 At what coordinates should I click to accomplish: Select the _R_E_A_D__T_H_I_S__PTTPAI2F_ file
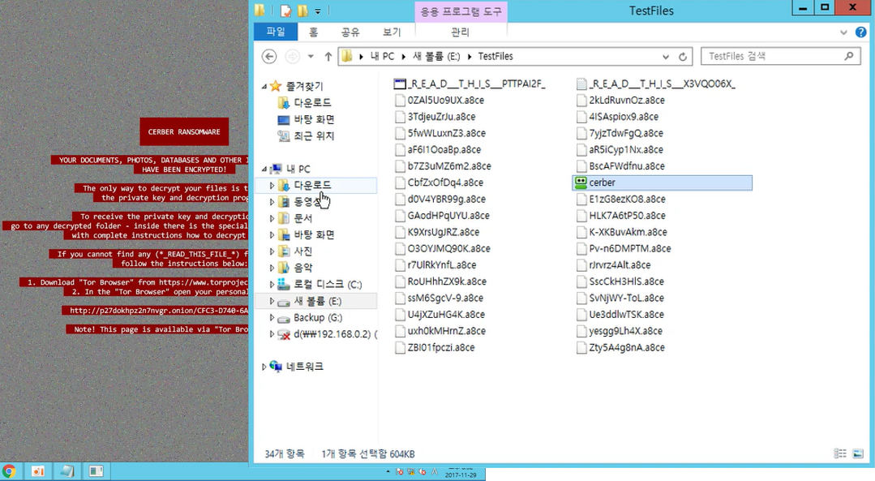(x=470, y=84)
